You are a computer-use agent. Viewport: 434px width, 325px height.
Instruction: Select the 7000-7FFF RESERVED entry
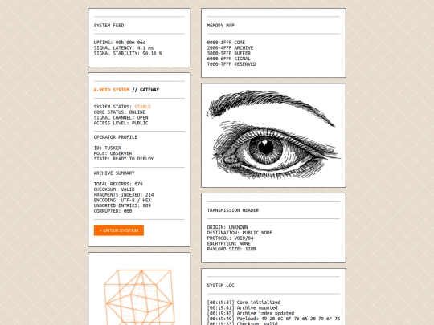(x=231, y=64)
